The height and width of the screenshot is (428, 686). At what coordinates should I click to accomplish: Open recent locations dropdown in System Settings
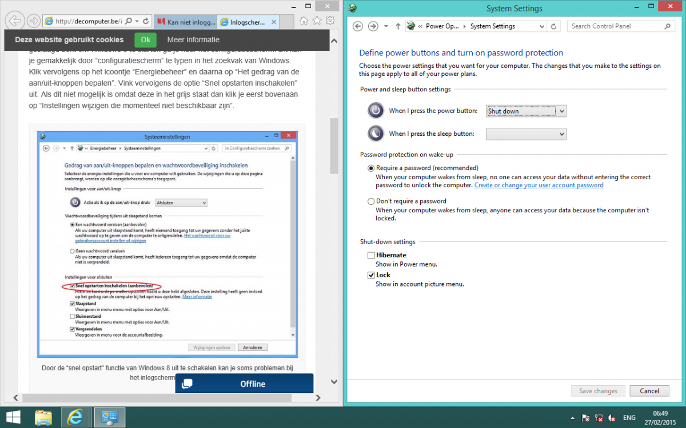pyautogui.click(x=386, y=26)
